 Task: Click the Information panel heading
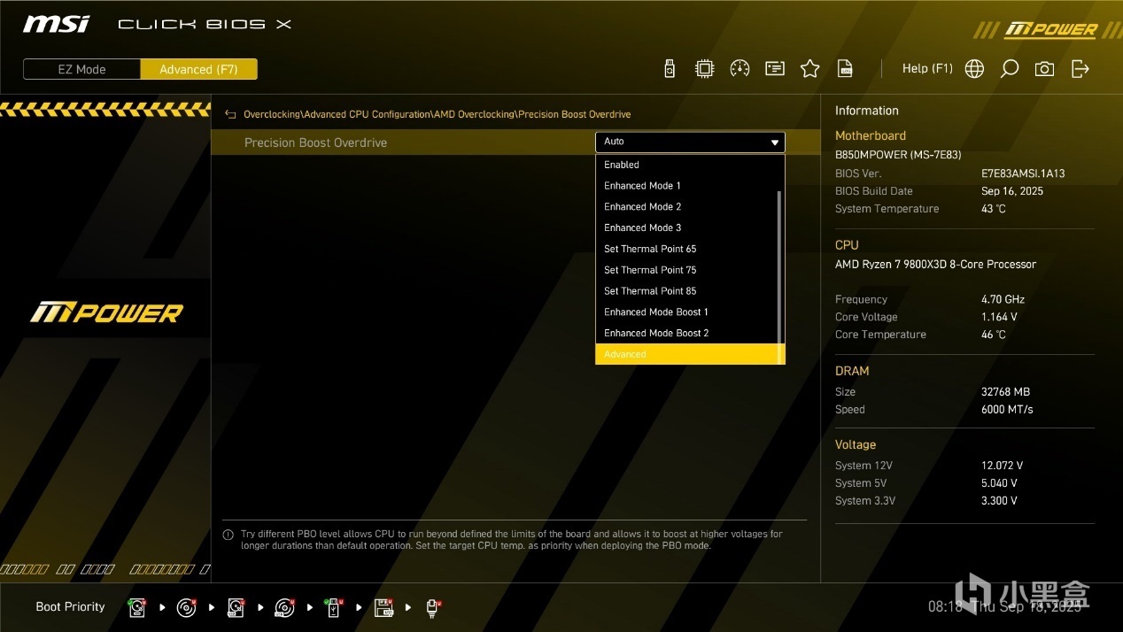tap(867, 111)
